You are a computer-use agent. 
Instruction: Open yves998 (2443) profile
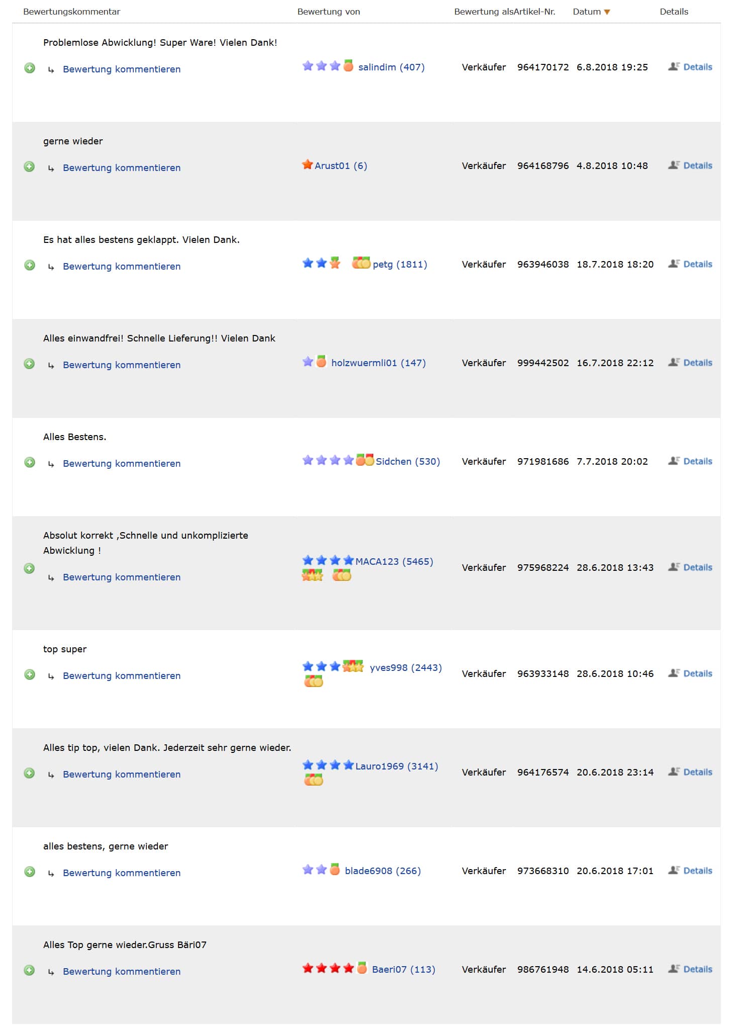[x=406, y=667]
